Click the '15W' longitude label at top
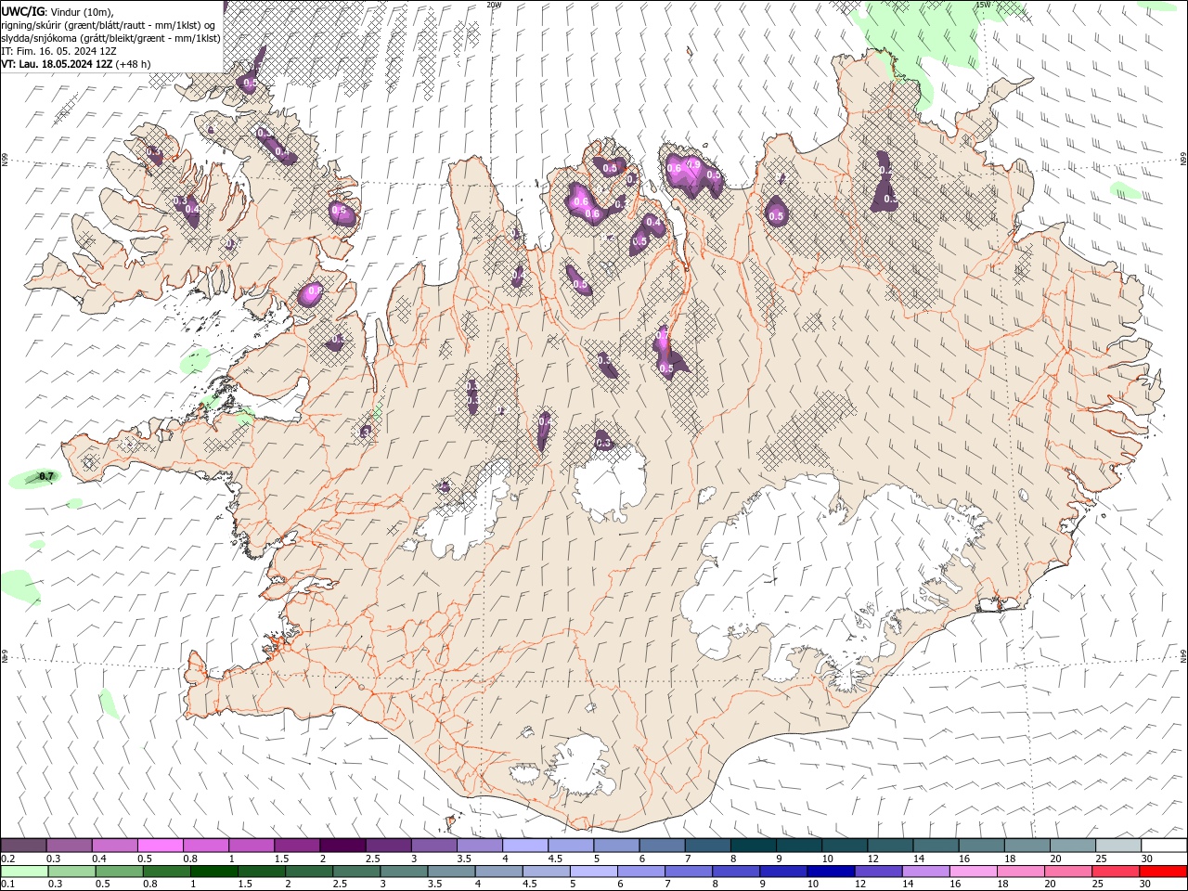The width and height of the screenshot is (1188, 891). coord(983,5)
